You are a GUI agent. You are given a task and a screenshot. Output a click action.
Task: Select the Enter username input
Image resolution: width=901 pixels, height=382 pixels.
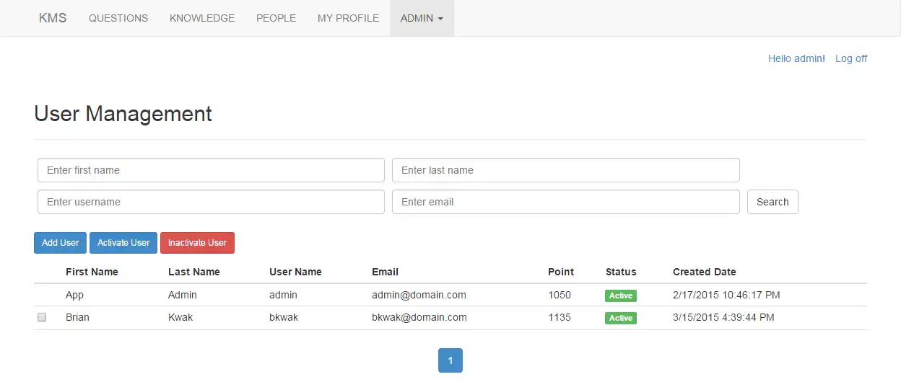tap(211, 202)
